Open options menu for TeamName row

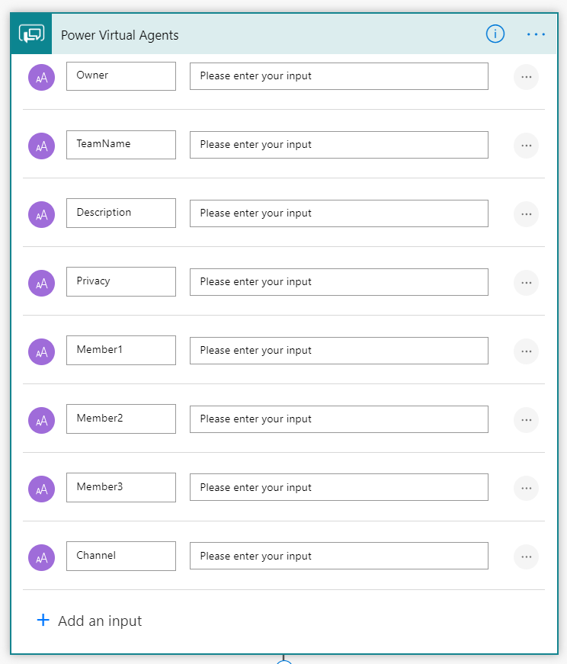tap(526, 146)
